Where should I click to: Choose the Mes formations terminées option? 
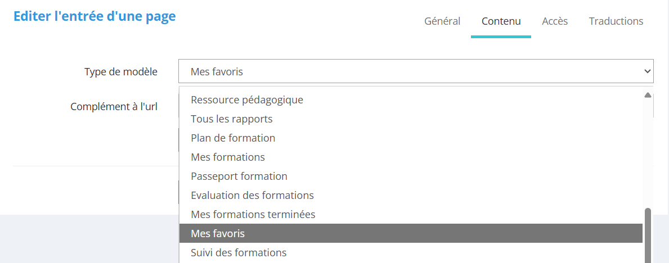[253, 215]
